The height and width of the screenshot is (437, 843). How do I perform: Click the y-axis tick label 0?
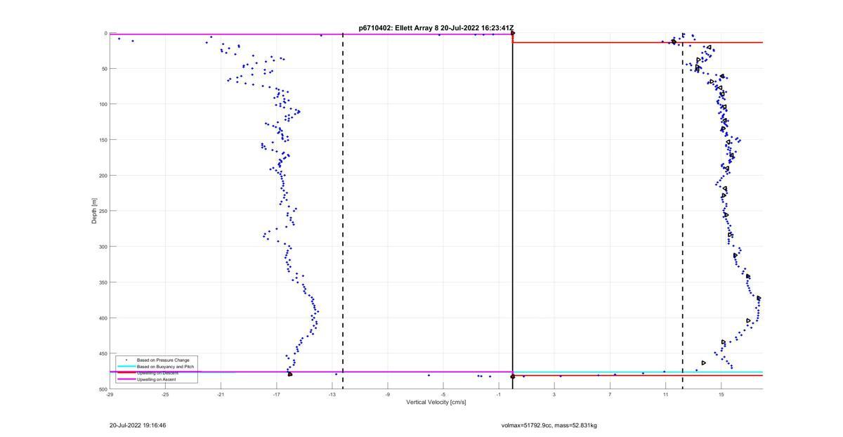[105, 33]
